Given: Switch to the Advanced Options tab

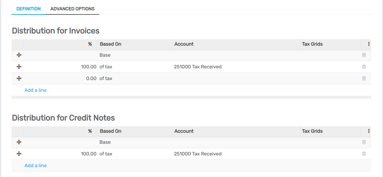Looking at the screenshot, I should click(72, 9).
